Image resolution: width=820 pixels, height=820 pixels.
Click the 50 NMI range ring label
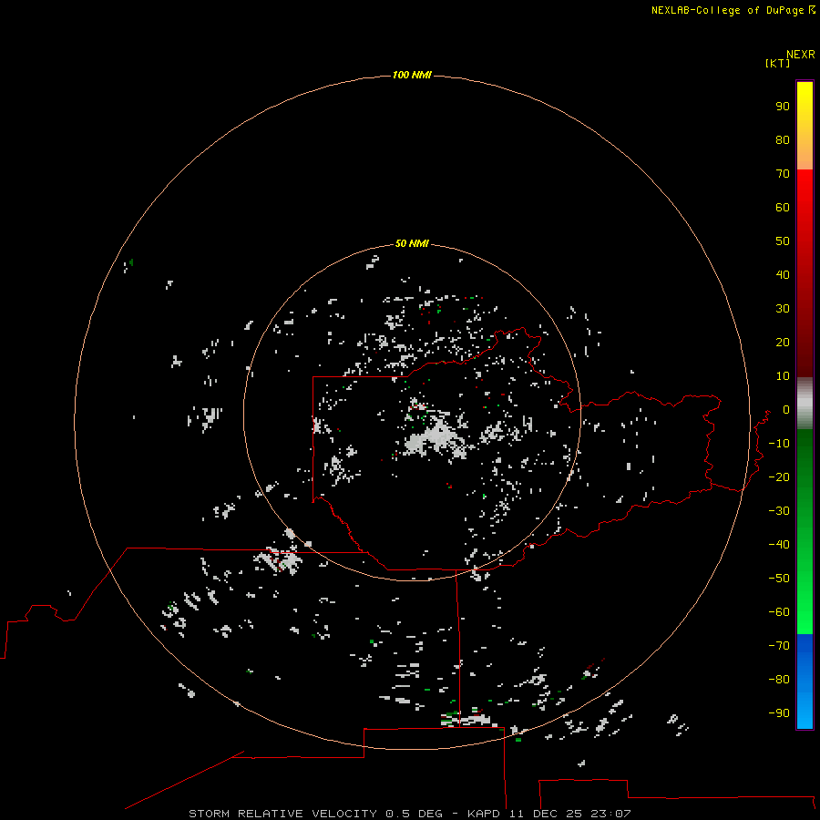tap(412, 243)
